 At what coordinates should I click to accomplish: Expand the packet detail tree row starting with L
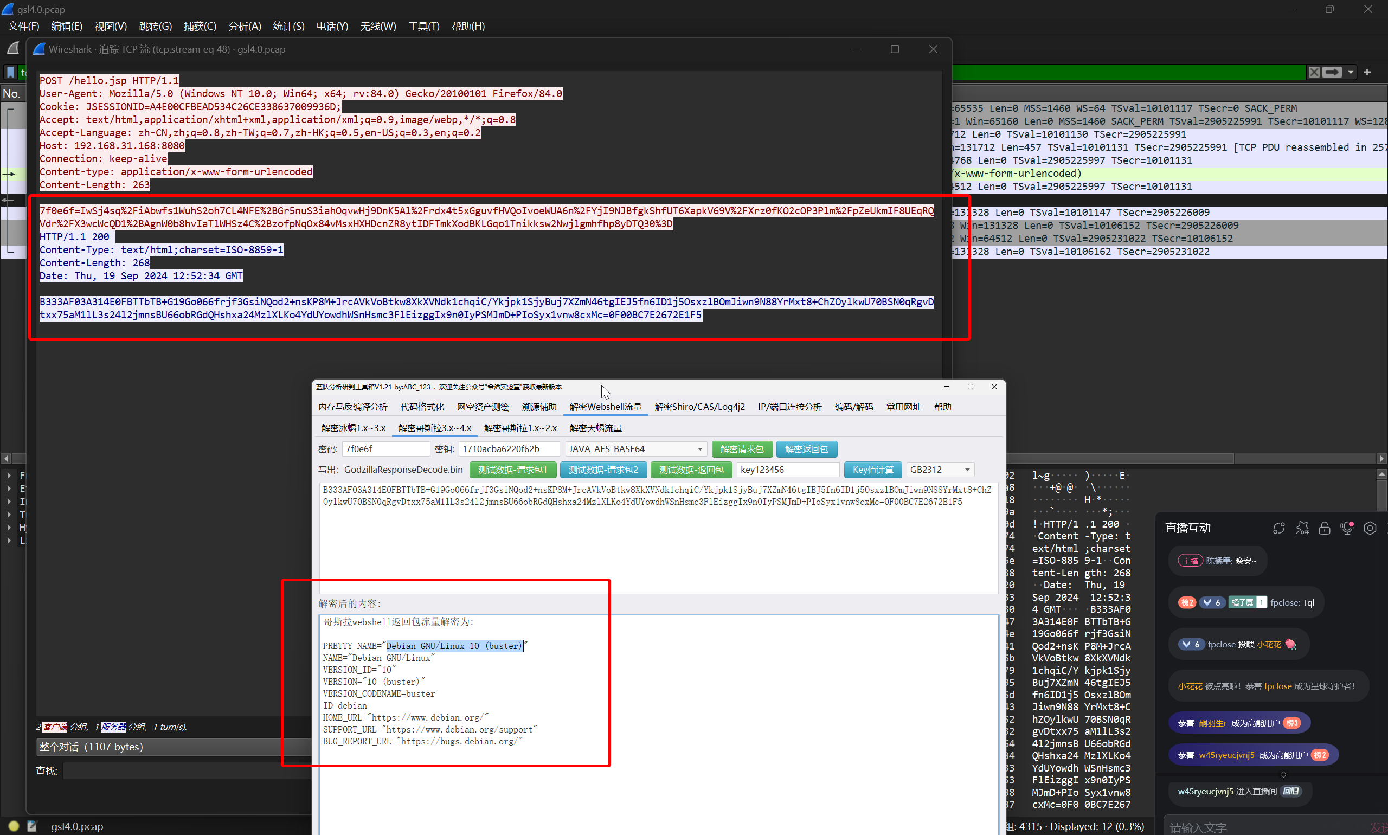click(9, 540)
